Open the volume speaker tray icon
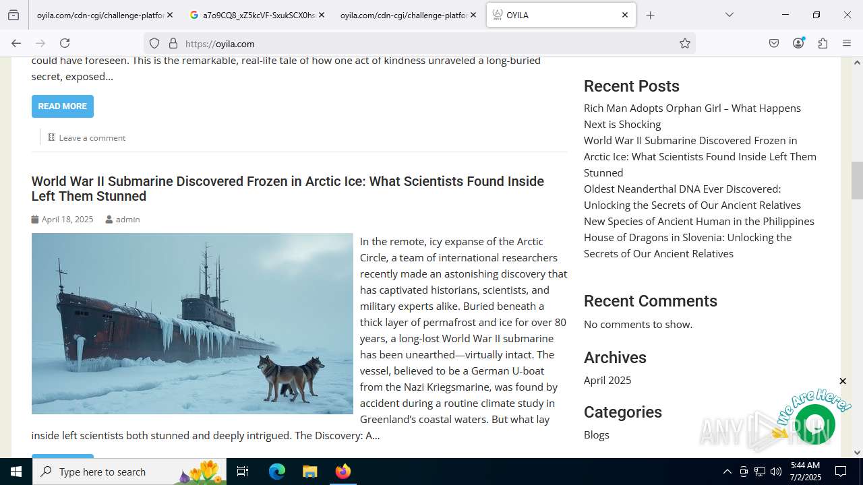This screenshot has height=485, width=863. 776,472
